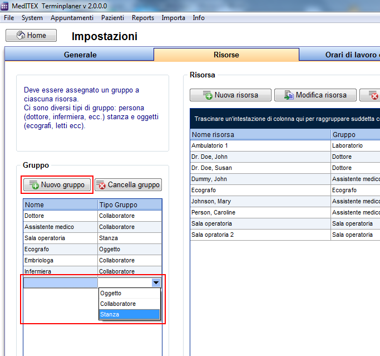Select the Sala operatoria group name cell
This screenshot has height=356, width=380.
click(x=60, y=238)
